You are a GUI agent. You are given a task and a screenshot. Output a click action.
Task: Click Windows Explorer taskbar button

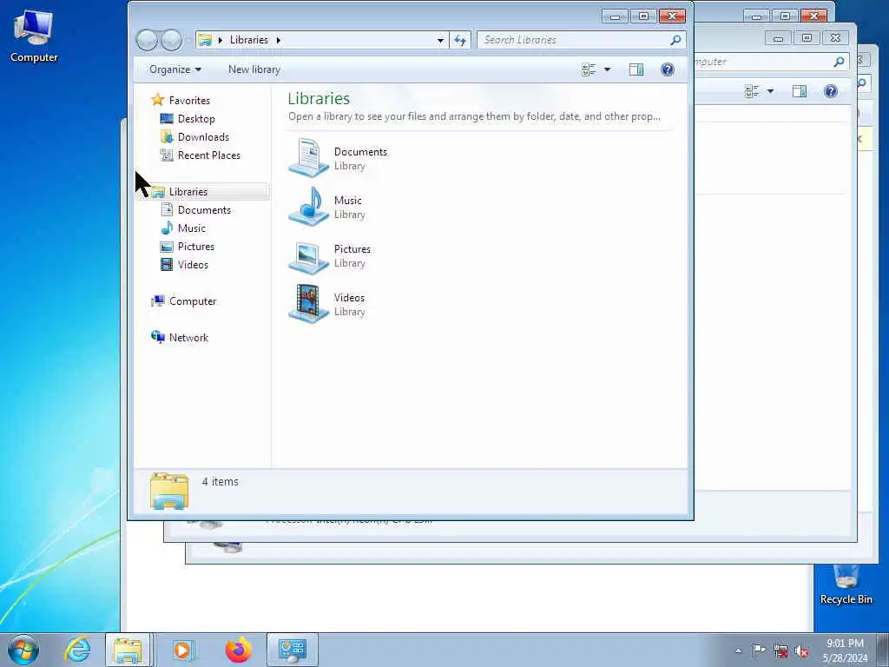click(x=128, y=650)
